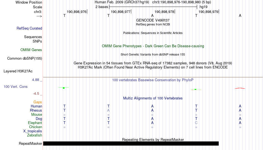Open the 100 Vert. Cons track label
The width and height of the screenshot is (263, 150).
click(16, 86)
